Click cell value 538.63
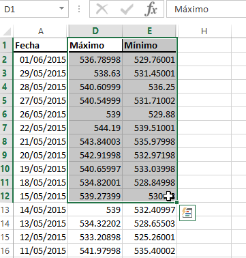 [95, 73]
